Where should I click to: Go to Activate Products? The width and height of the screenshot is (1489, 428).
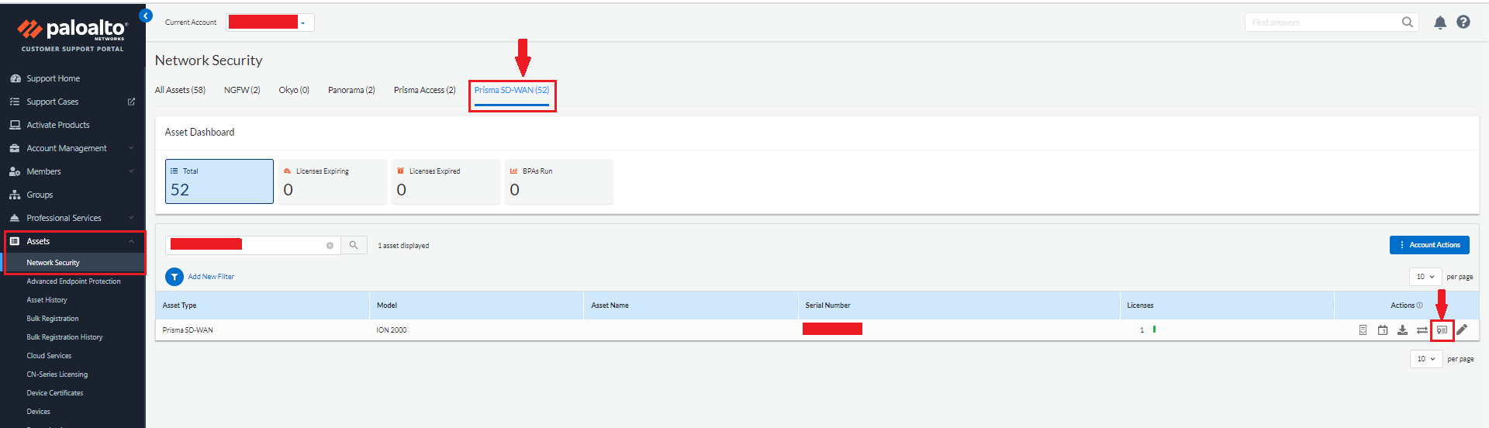tap(58, 125)
